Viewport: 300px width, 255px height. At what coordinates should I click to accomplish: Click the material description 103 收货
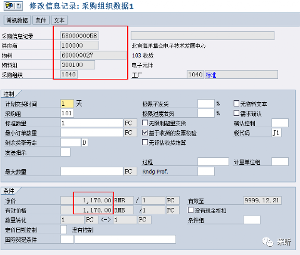tap(143, 55)
